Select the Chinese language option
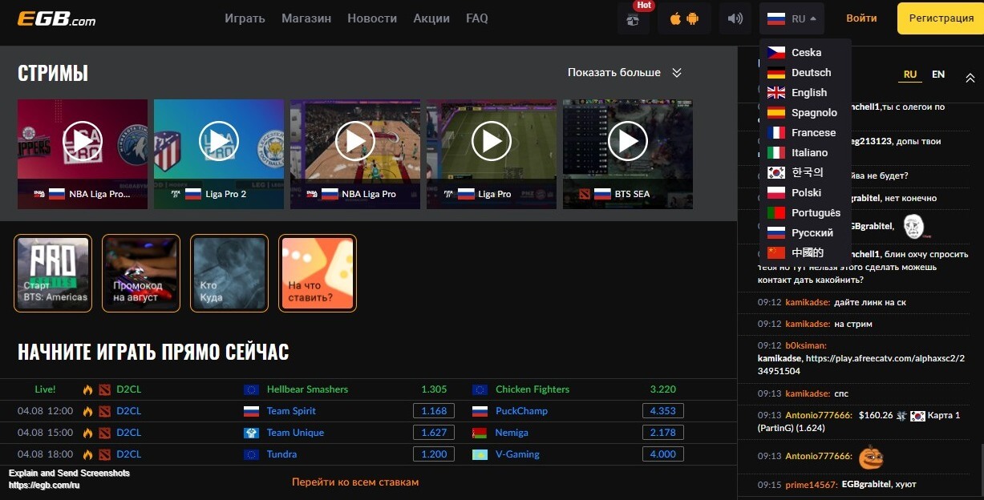The image size is (984, 500). pos(805,252)
